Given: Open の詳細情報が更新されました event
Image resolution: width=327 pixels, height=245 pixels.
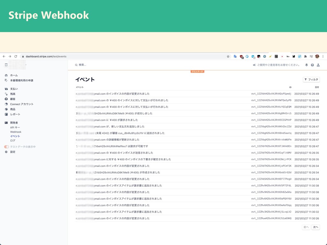Looking at the screenshot, I should (197, 140).
